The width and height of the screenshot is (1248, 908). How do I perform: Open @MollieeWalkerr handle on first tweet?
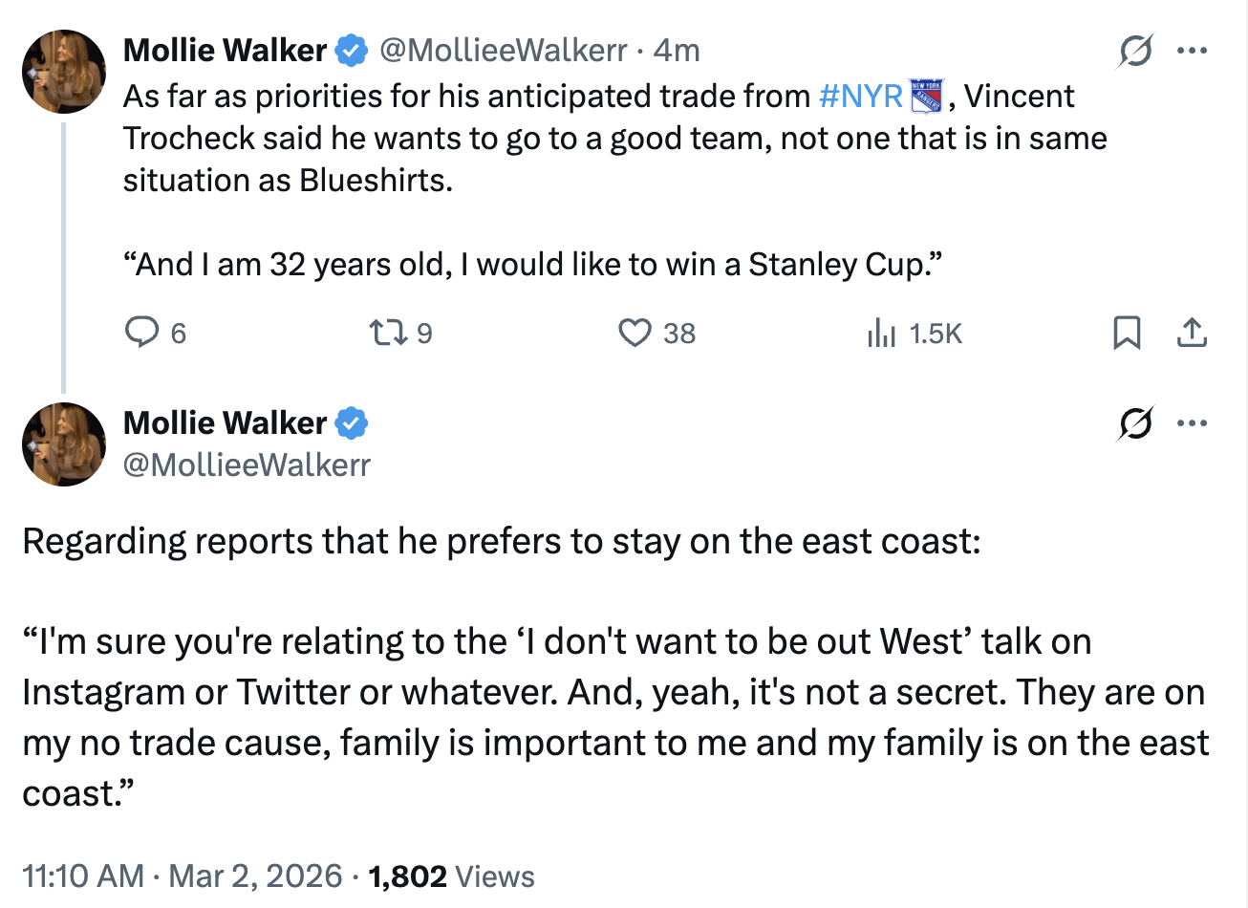click(x=503, y=50)
